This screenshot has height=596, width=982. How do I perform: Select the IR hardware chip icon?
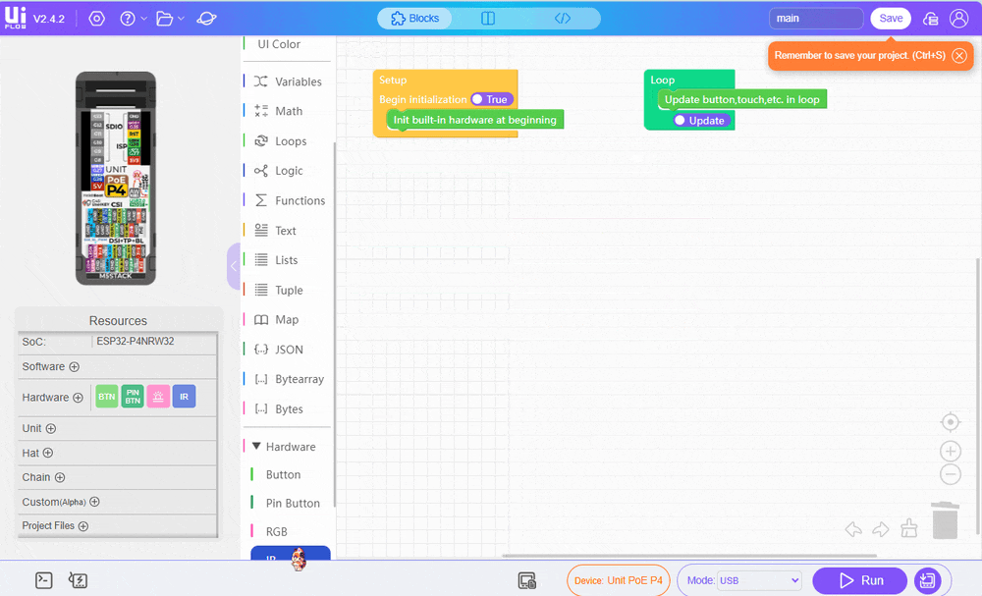coord(184,397)
